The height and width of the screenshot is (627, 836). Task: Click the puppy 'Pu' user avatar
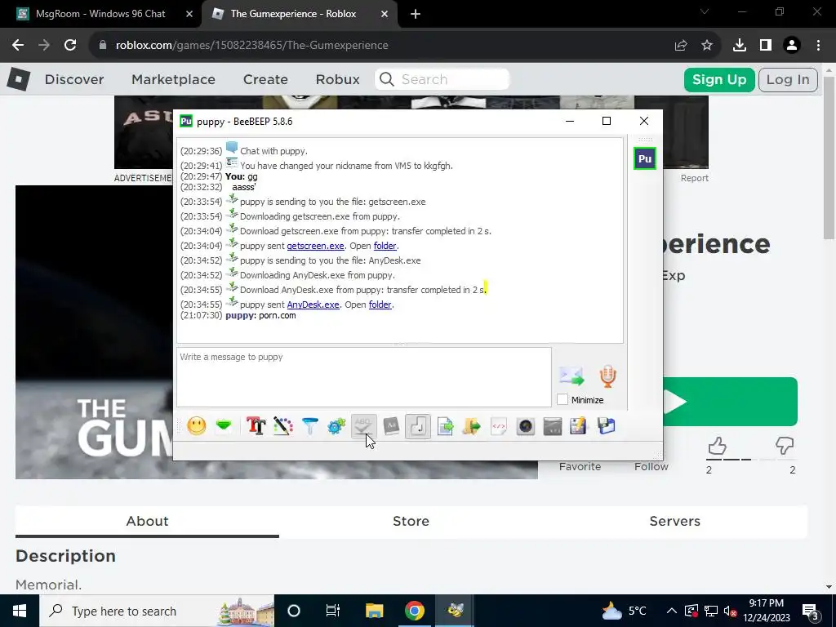645,158
